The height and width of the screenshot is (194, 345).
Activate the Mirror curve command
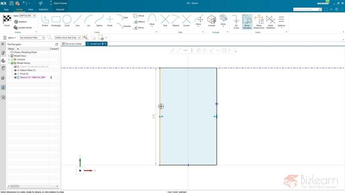point(139,27)
